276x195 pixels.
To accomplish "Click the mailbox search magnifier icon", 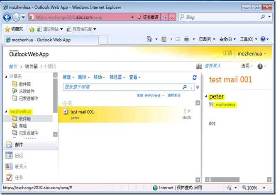I will [184, 87].
